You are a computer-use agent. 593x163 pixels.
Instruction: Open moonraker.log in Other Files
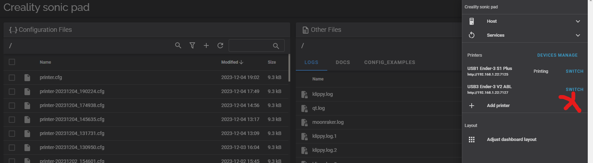pyautogui.click(x=328, y=122)
